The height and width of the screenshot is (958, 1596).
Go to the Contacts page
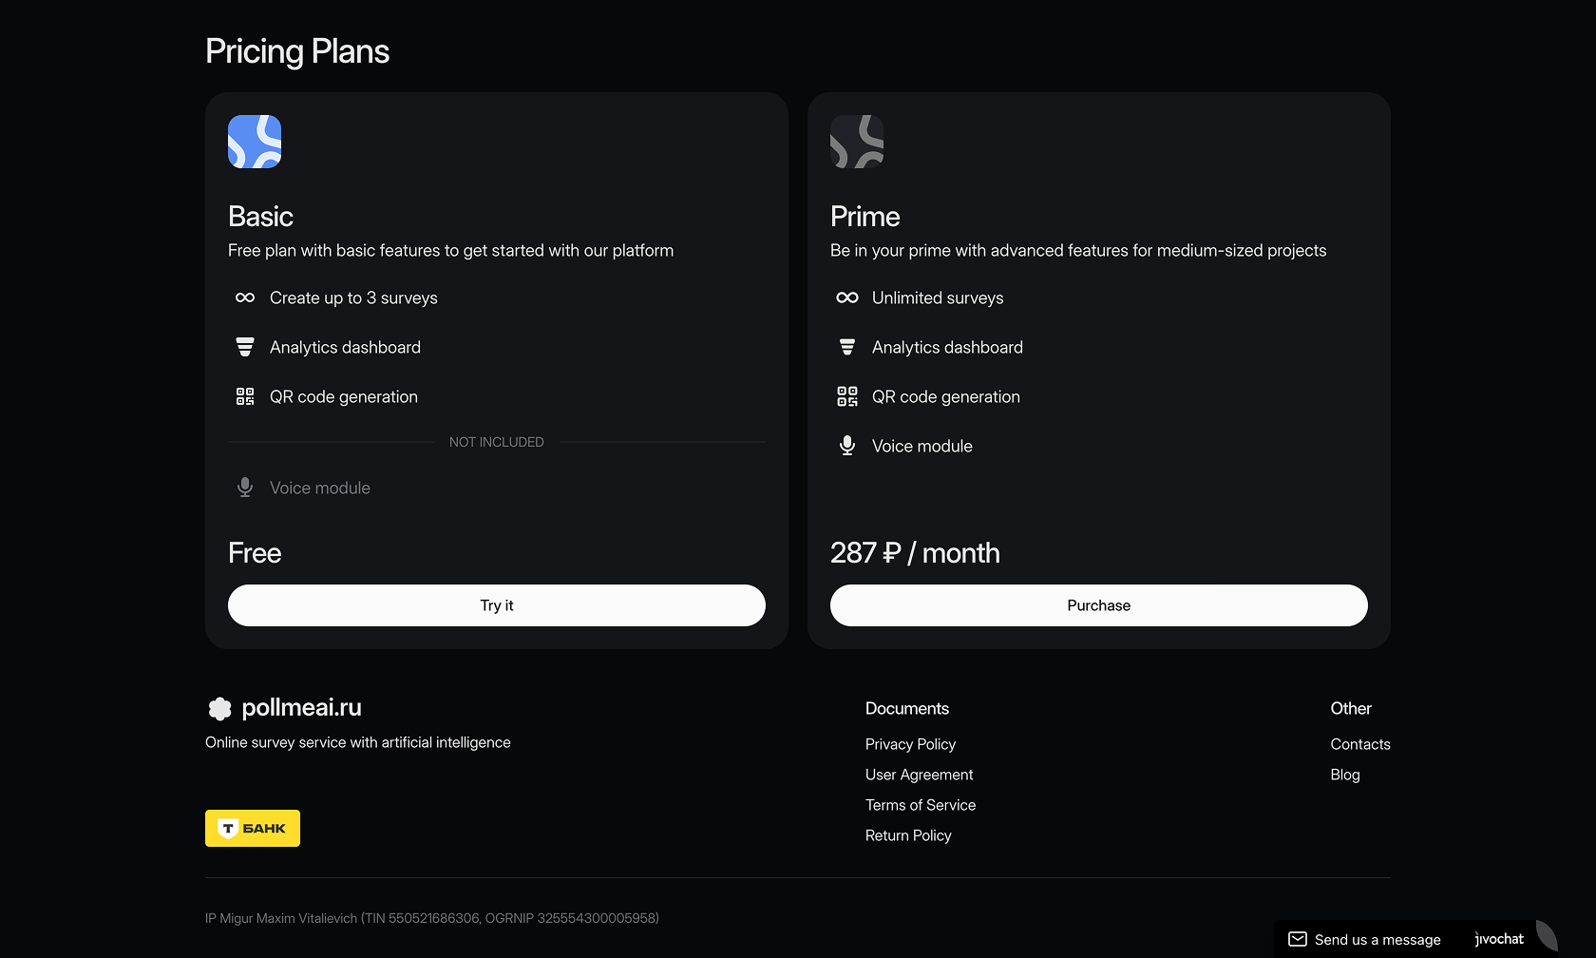tap(1360, 744)
